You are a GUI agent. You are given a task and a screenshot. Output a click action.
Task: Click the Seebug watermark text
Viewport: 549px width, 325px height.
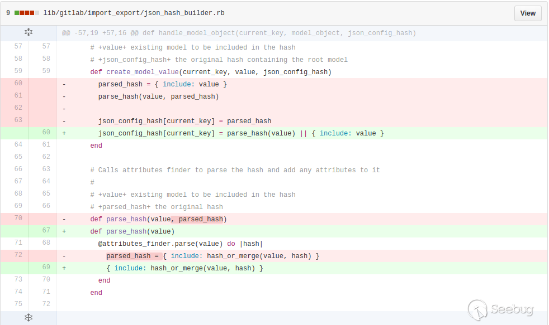512,310
